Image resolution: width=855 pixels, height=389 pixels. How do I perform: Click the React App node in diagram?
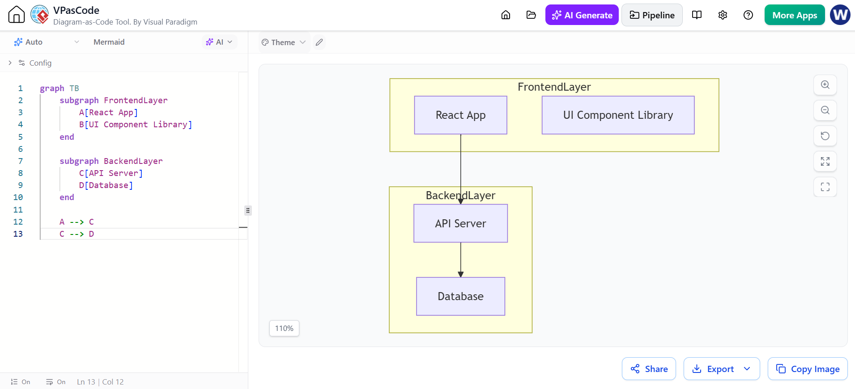pos(460,115)
